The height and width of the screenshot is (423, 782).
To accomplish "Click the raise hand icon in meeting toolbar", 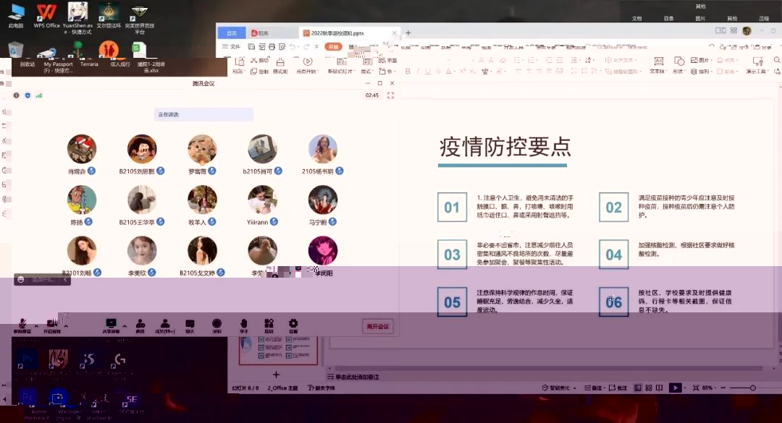I will click(x=243, y=325).
